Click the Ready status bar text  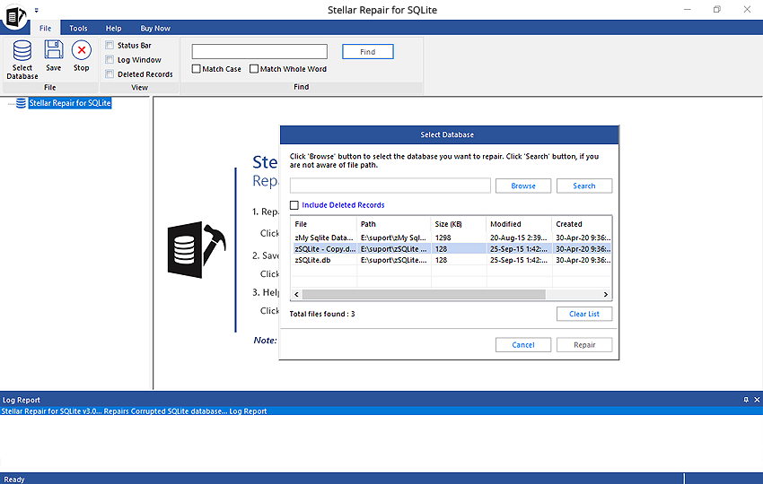(x=14, y=480)
